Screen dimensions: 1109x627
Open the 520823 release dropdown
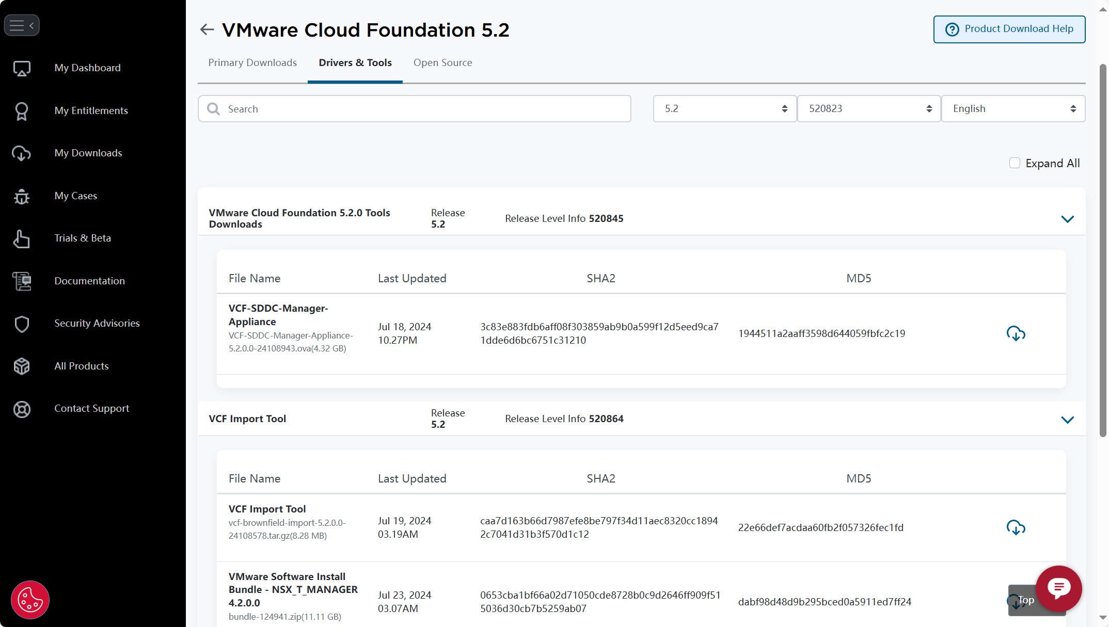pyautogui.click(x=868, y=109)
